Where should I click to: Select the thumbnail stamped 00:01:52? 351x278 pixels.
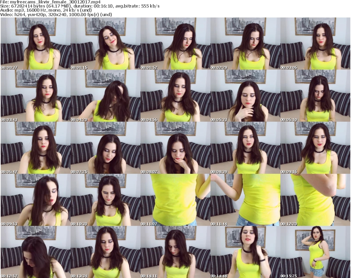pos(175,44)
